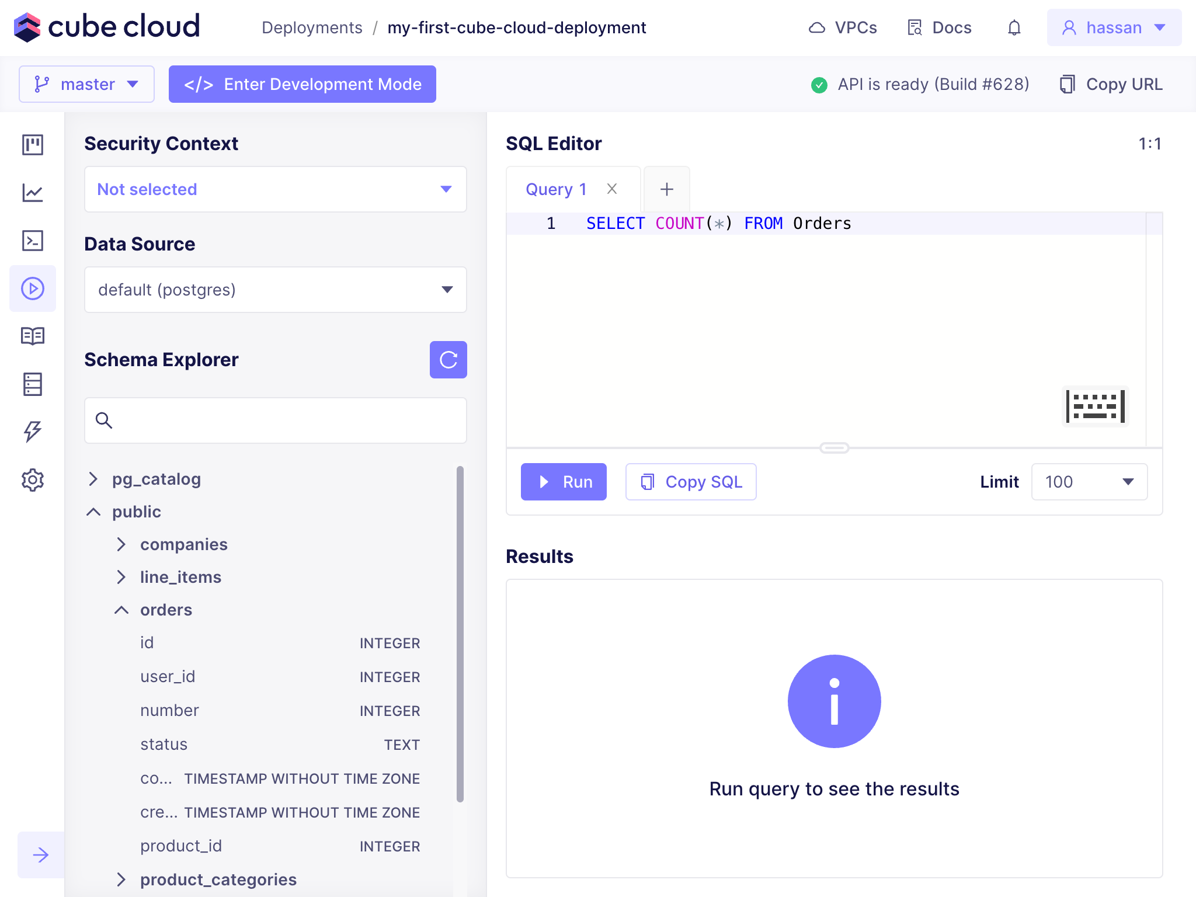
Task: Click the Schema Explorer search field
Action: pyautogui.click(x=286, y=420)
